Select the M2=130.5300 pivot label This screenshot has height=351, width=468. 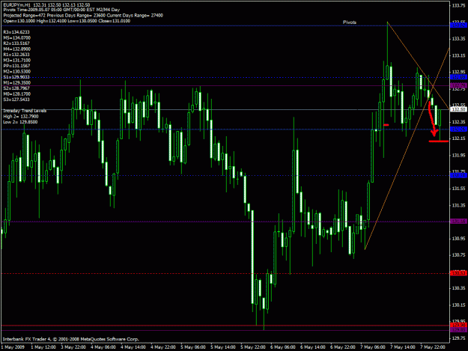(16, 72)
